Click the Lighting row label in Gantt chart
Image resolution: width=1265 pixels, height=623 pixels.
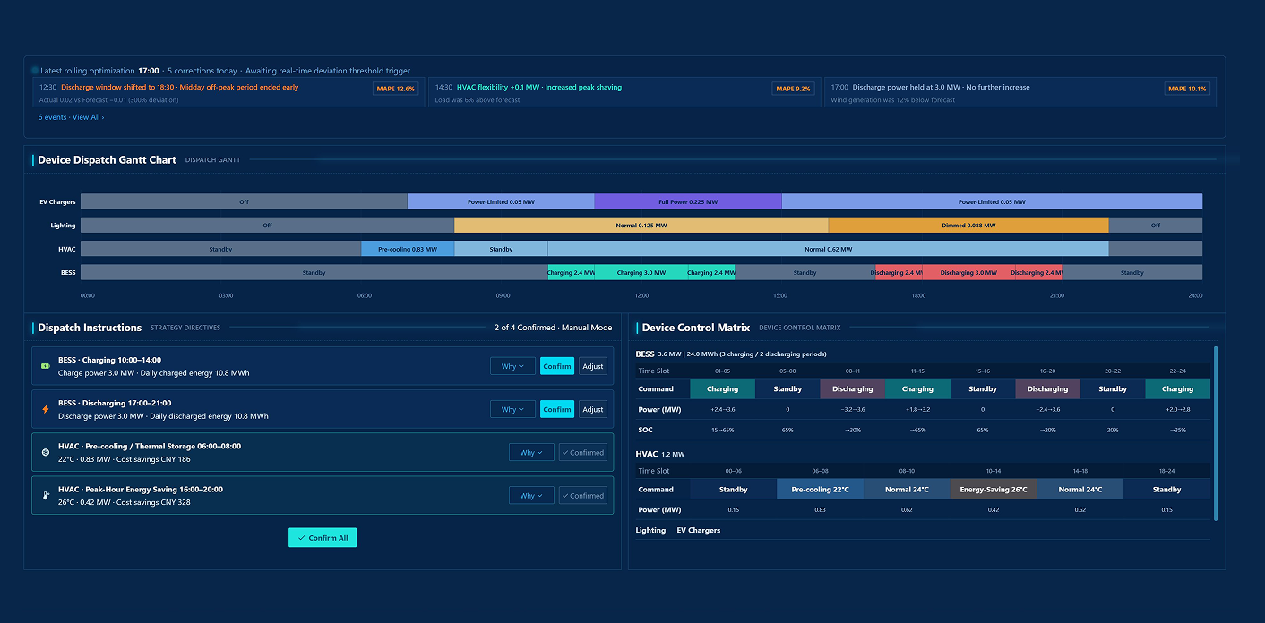click(63, 226)
